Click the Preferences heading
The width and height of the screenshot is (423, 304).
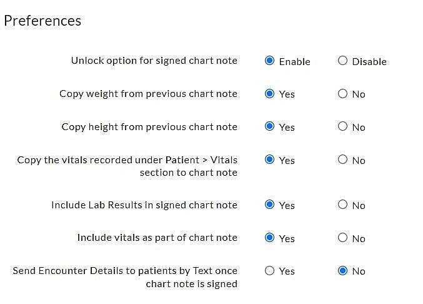pos(42,21)
